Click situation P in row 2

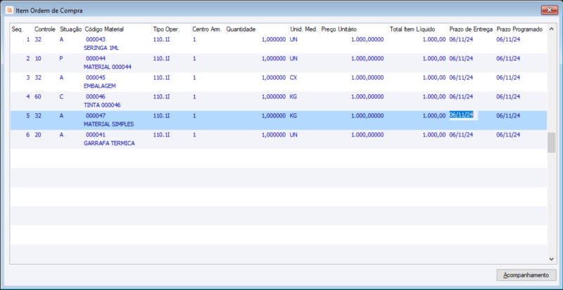[61, 58]
